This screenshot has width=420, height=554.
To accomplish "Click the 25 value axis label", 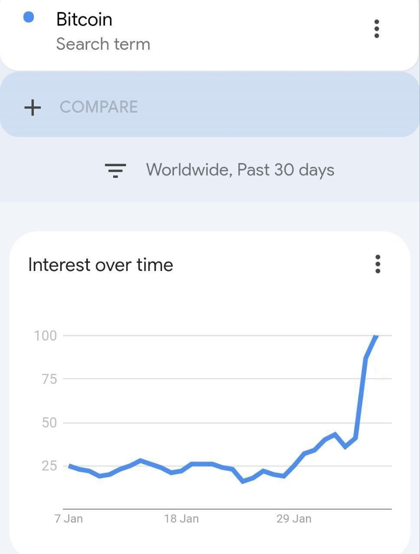I will [x=49, y=466].
